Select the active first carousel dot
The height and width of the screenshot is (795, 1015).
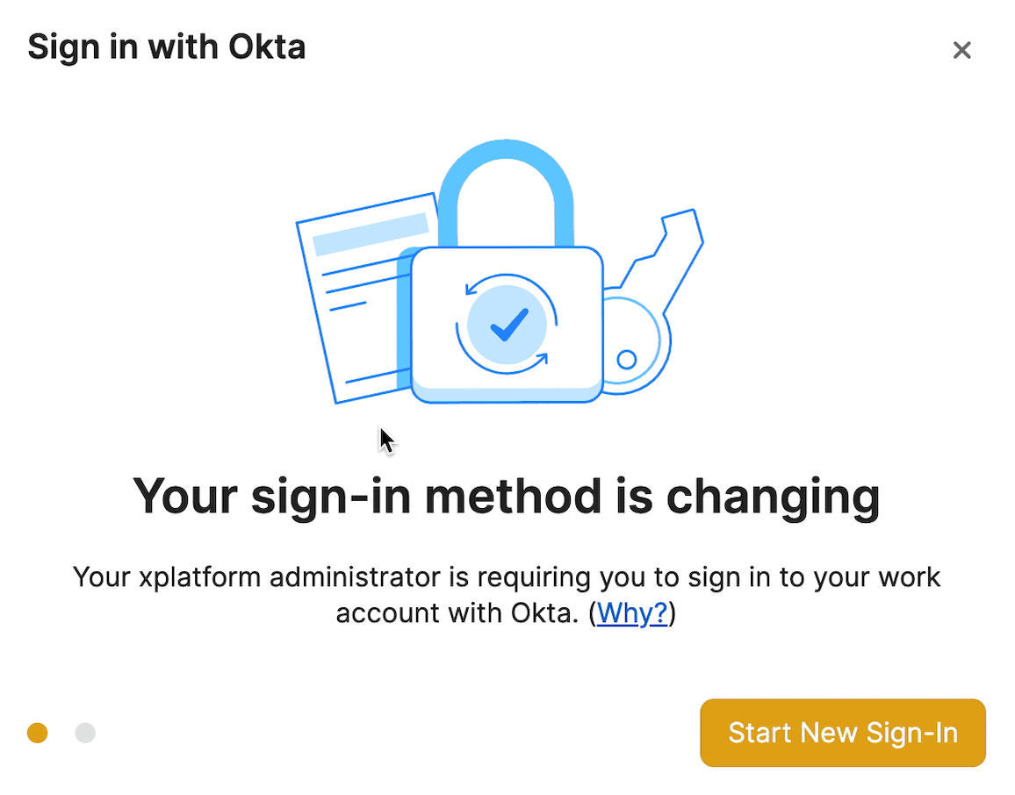[37, 732]
